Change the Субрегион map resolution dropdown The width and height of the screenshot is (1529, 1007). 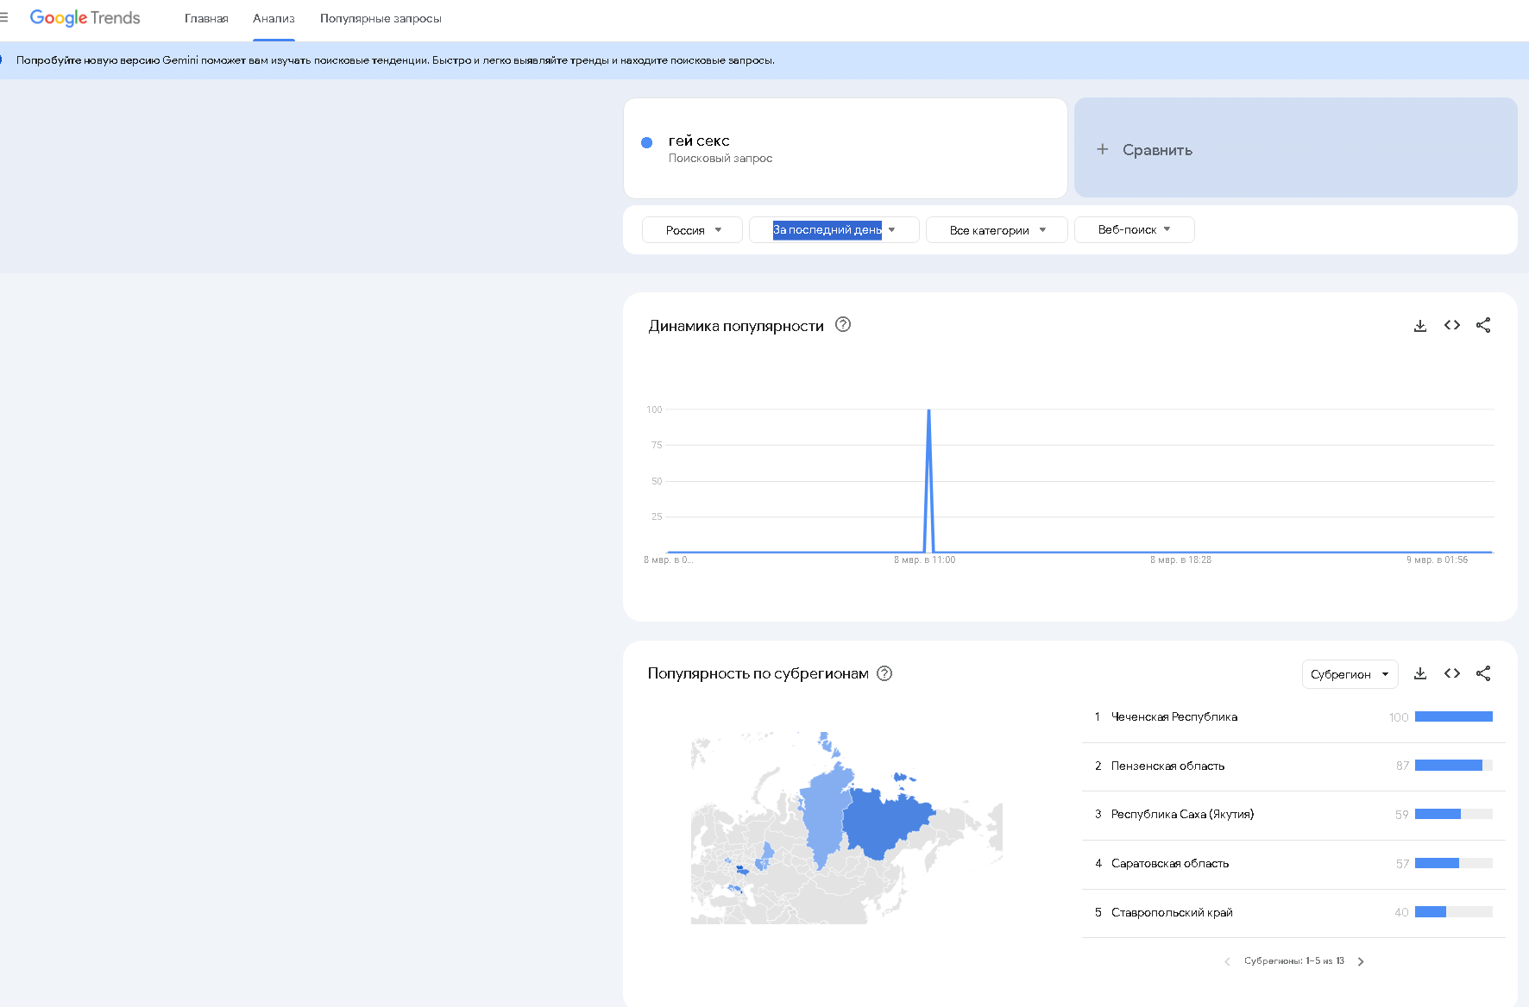pos(1350,674)
